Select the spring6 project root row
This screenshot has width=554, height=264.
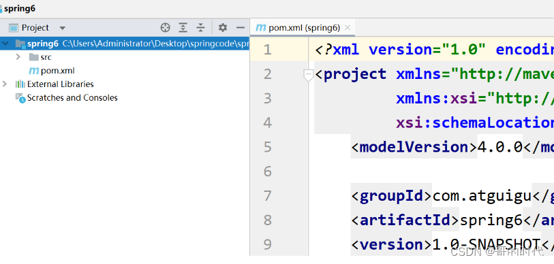pyautogui.click(x=125, y=44)
